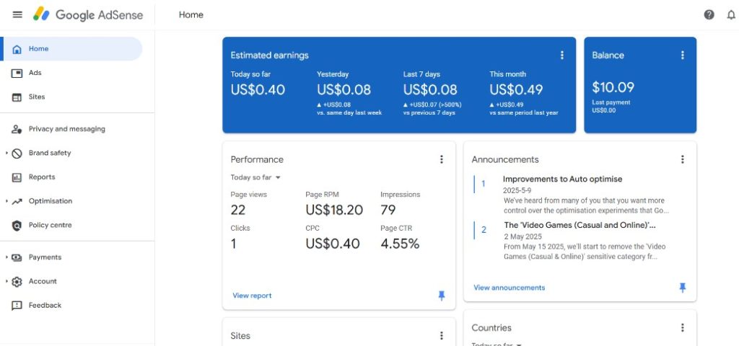This screenshot has height=346, width=739.
Task: Expand the Brand safety sidebar section
Action: (6, 154)
